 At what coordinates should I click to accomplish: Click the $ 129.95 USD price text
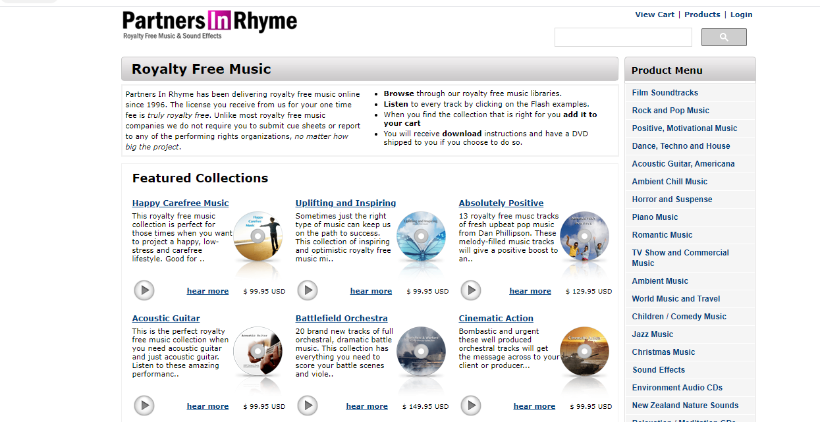[588, 291]
